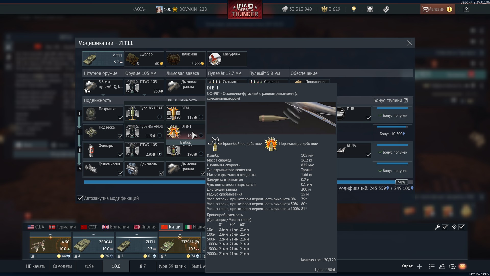The height and width of the screenshot is (276, 490).
Task: Open the top-bar flag emblem icon
Action: 370,9
